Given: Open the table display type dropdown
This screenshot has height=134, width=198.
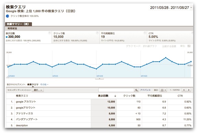Looking at the screenshot, I should pyautogui.click(x=163, y=90).
